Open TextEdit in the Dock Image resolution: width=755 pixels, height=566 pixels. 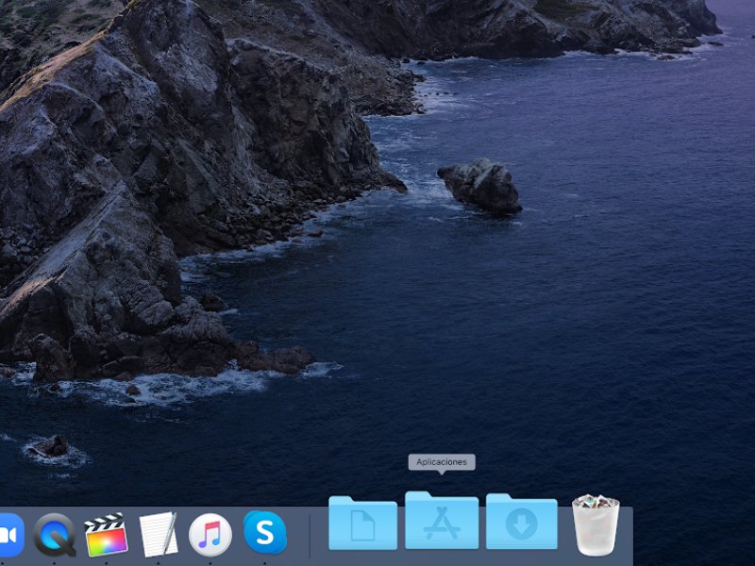[x=159, y=534]
